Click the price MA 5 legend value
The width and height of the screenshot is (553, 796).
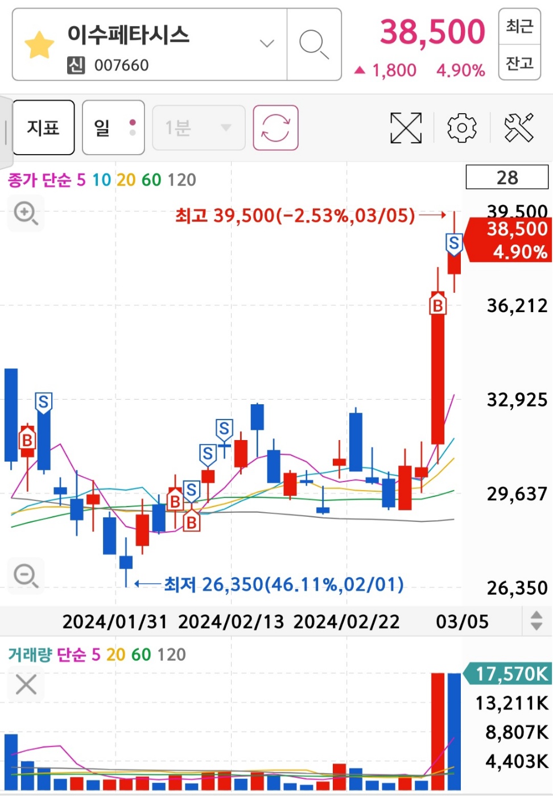(81, 180)
